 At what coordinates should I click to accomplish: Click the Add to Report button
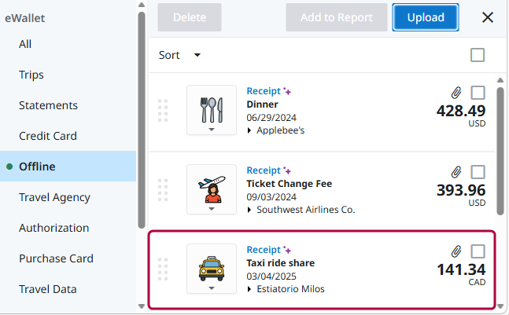point(336,17)
